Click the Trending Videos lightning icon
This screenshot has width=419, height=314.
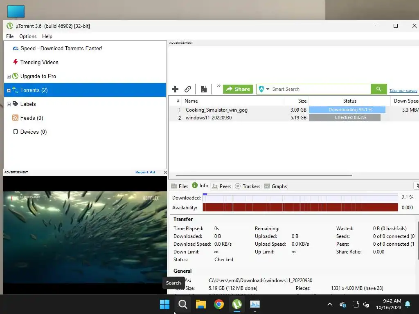coord(15,62)
